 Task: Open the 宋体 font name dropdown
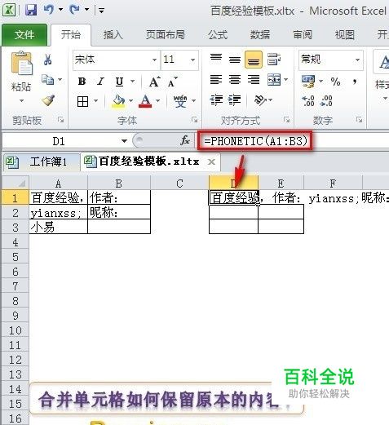[154, 60]
